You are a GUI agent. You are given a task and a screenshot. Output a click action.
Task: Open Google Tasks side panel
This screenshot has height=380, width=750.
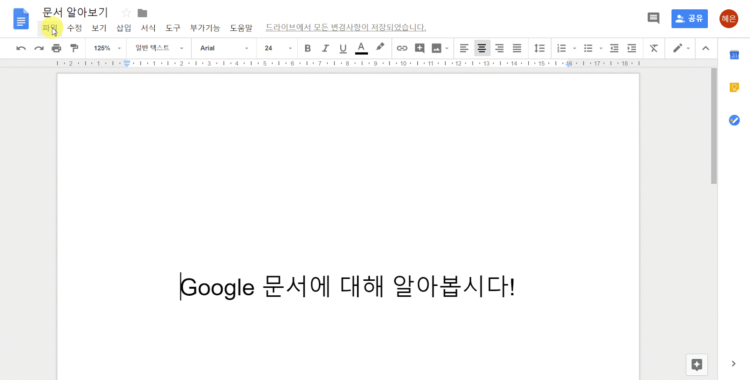734,120
